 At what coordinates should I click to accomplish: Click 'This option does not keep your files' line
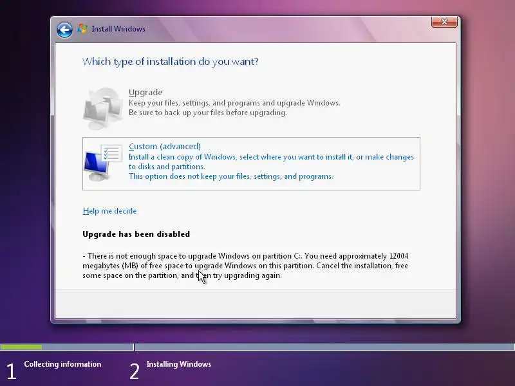(x=231, y=176)
